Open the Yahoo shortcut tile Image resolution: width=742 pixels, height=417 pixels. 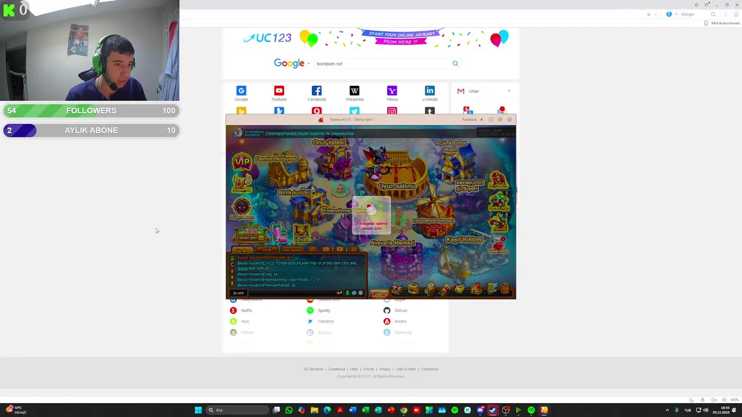pos(392,93)
